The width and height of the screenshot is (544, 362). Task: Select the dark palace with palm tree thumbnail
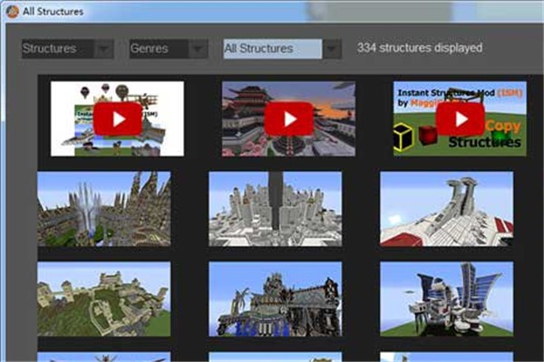click(x=275, y=299)
